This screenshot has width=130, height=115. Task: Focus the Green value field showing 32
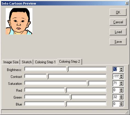click(x=116, y=97)
